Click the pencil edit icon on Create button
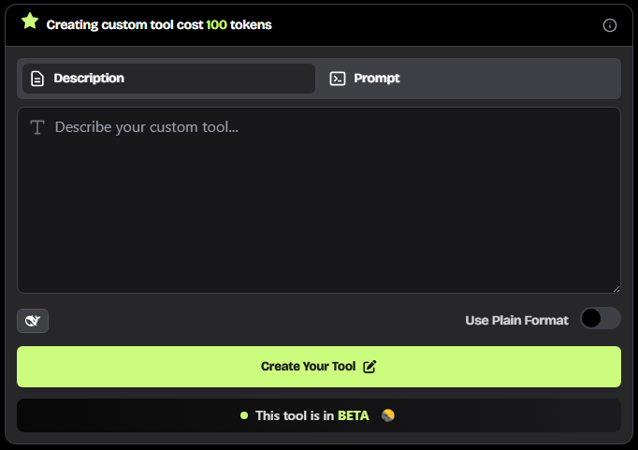The width and height of the screenshot is (638, 450). coord(370,367)
